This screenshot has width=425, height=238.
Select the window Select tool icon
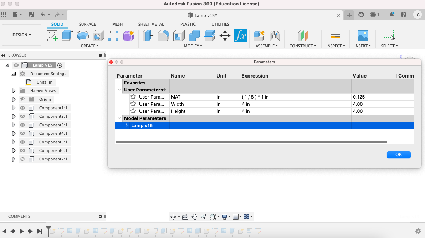pyautogui.click(x=389, y=35)
